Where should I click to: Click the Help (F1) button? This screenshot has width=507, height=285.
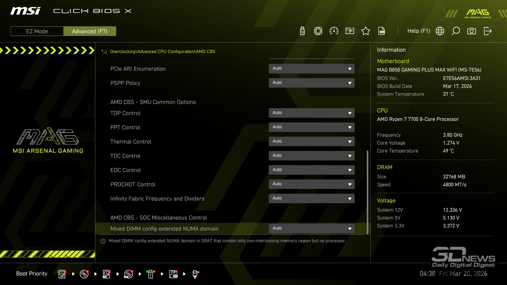(419, 31)
